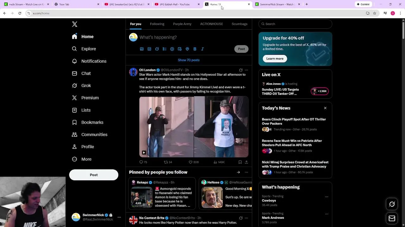Open emoji picker in composer

click(172, 49)
